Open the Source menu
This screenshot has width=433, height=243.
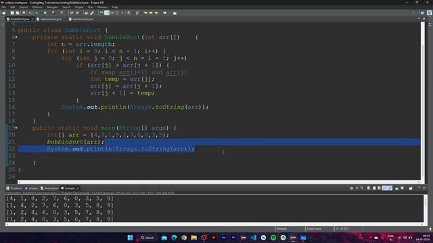[24, 7]
